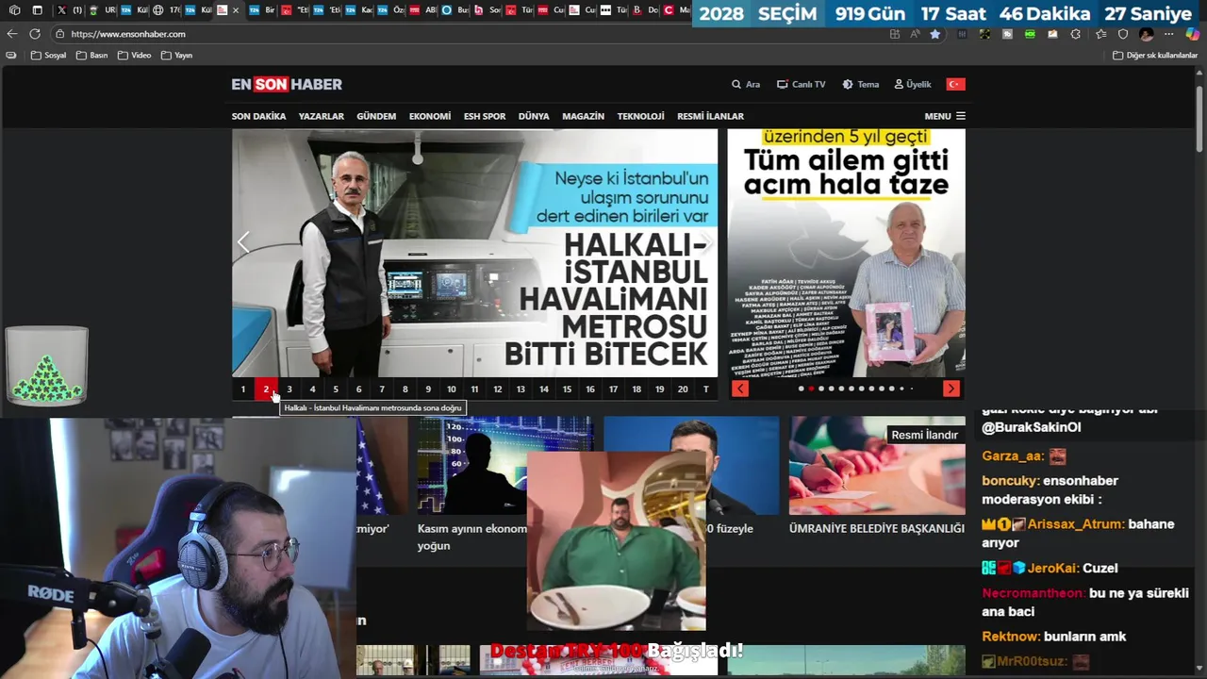Open the Edge workspaces icon

(14, 10)
